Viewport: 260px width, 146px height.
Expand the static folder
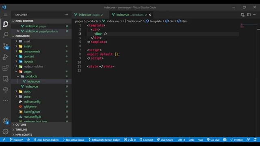coord(16,91)
